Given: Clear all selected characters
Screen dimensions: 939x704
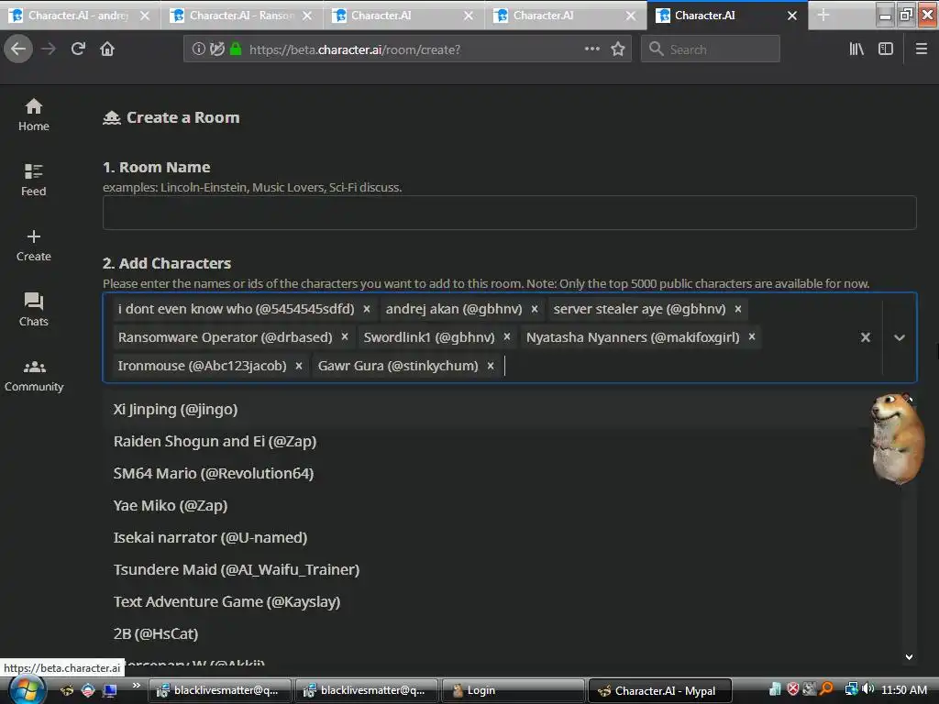Looking at the screenshot, I should point(866,337).
